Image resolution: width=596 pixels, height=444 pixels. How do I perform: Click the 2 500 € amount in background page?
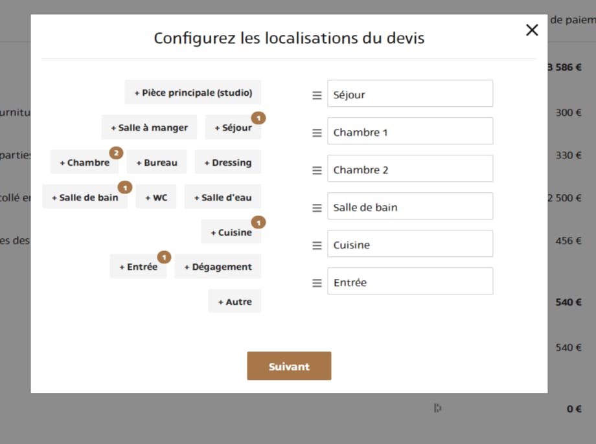coord(564,198)
